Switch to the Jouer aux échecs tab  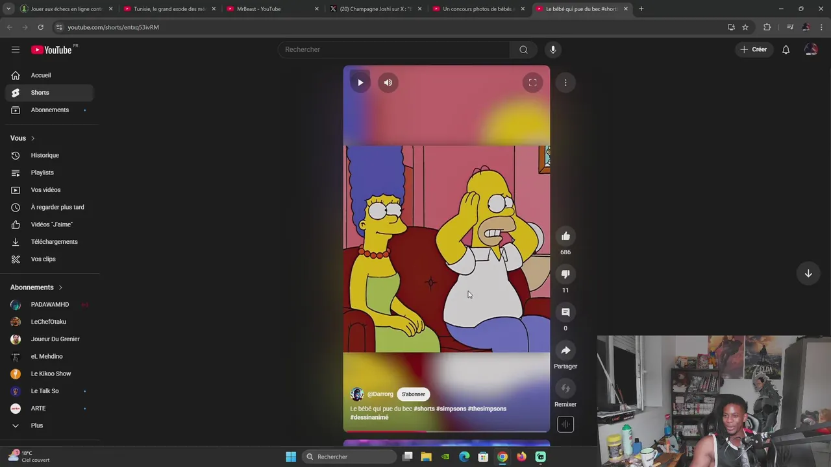(x=66, y=9)
